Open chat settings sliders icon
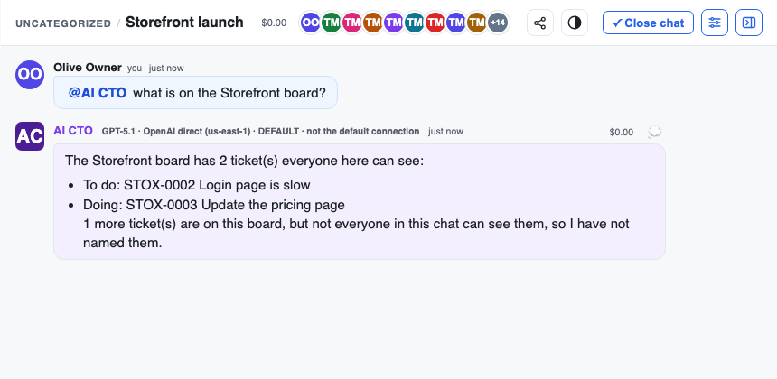The width and height of the screenshot is (777, 379). tap(715, 23)
